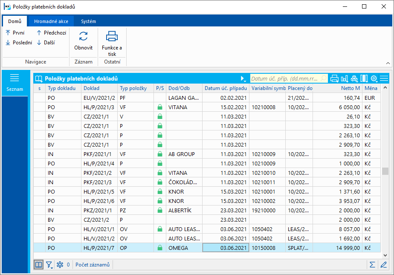Click the vertical scrollbar thumb of the grid
394x275 pixels.
point(385,171)
